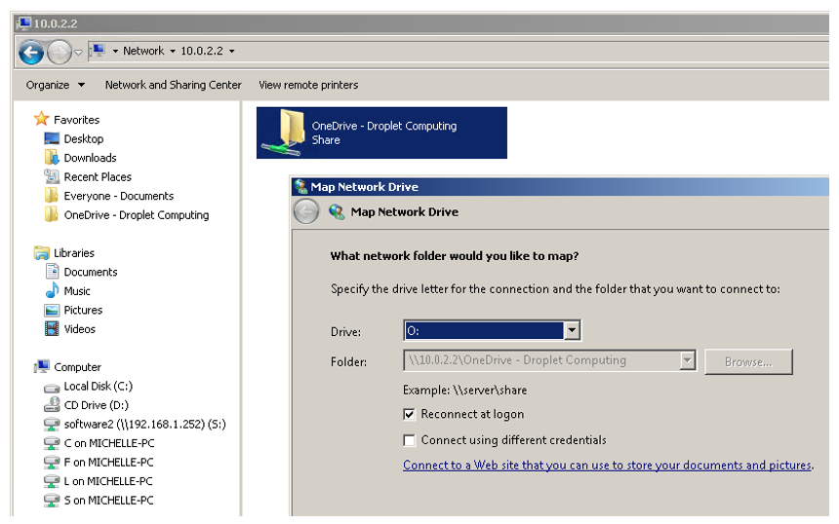The height and width of the screenshot is (524, 839).
Task: Open the Music library
Action: (77, 291)
